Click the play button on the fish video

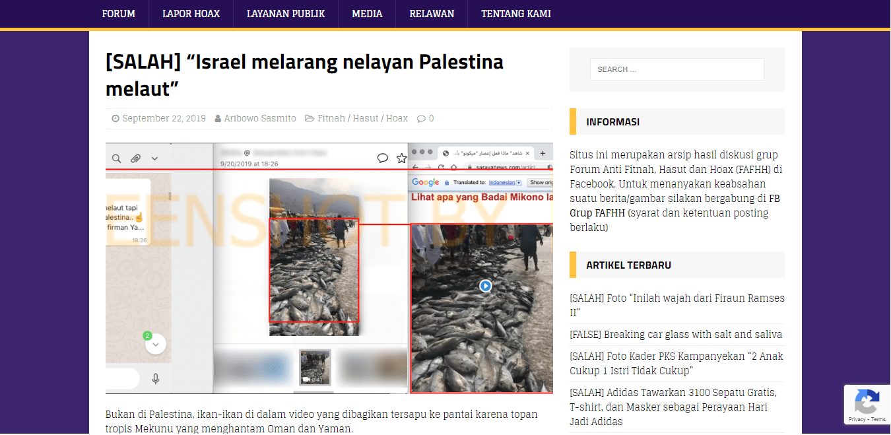click(485, 286)
